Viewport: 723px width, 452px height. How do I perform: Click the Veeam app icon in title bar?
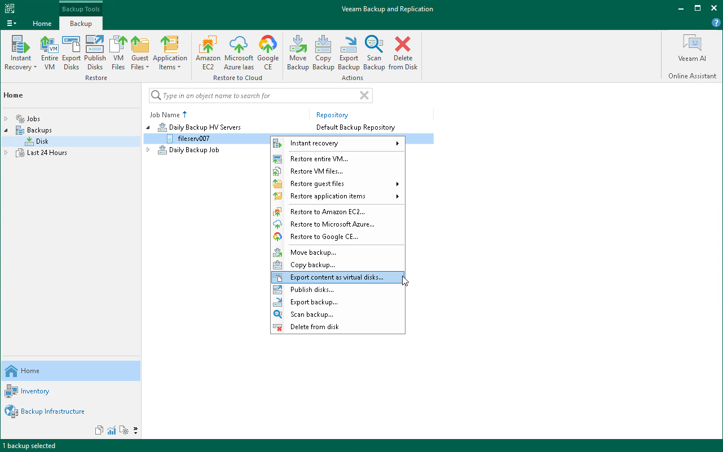pyautogui.click(x=9, y=8)
